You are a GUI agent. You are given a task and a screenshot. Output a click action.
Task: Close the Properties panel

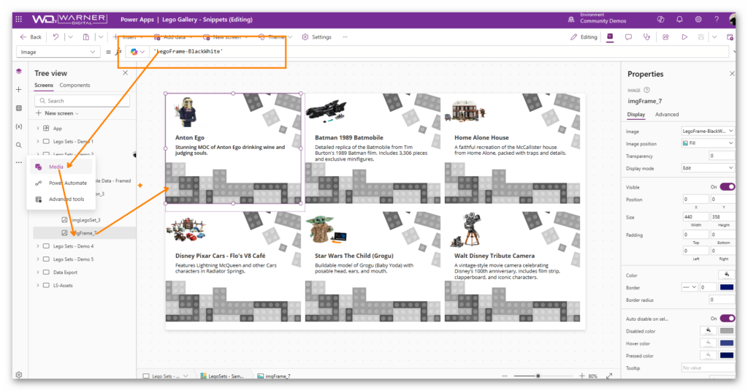(x=732, y=74)
